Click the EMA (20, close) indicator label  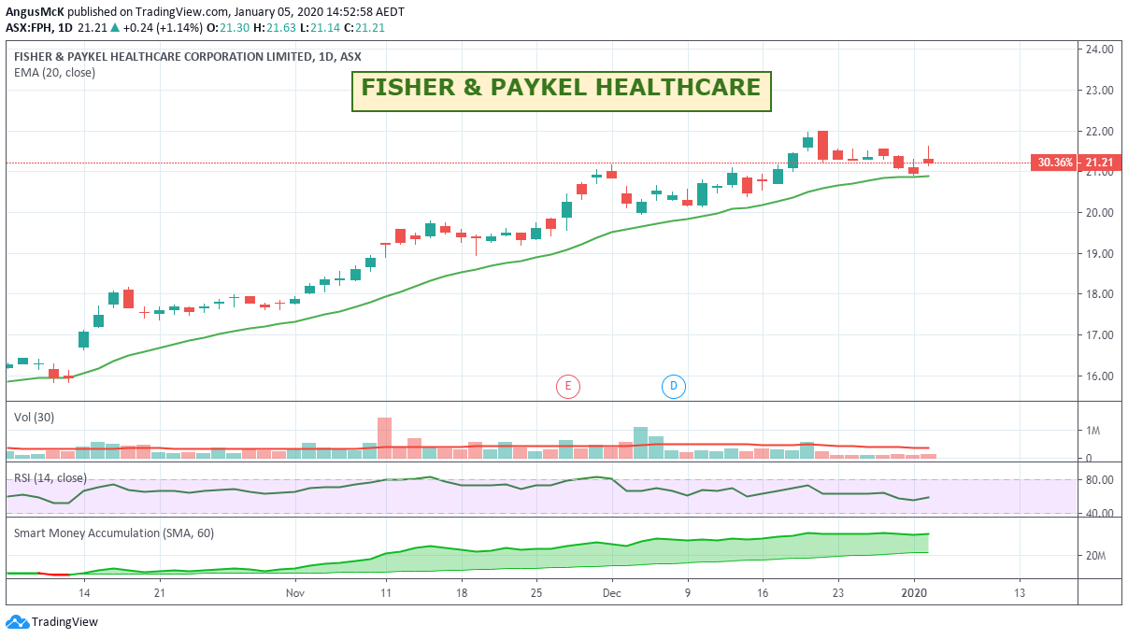[x=54, y=72]
